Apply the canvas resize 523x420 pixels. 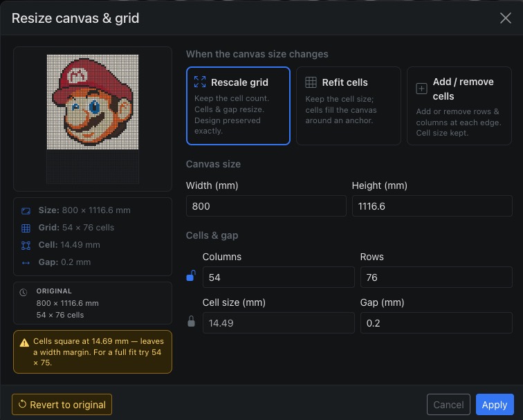(495, 404)
